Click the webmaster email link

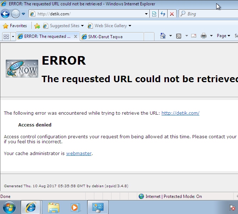(x=79, y=153)
